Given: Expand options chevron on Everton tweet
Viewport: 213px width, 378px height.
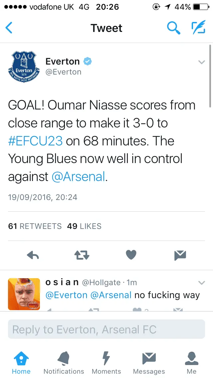Looking at the screenshot, I should 201,62.
